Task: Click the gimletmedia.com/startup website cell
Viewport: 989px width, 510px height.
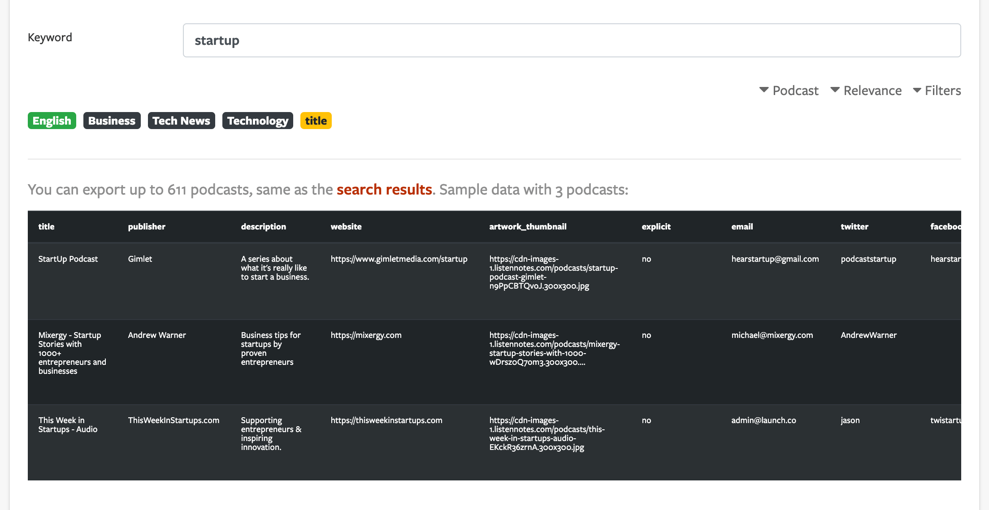Action: pos(399,259)
